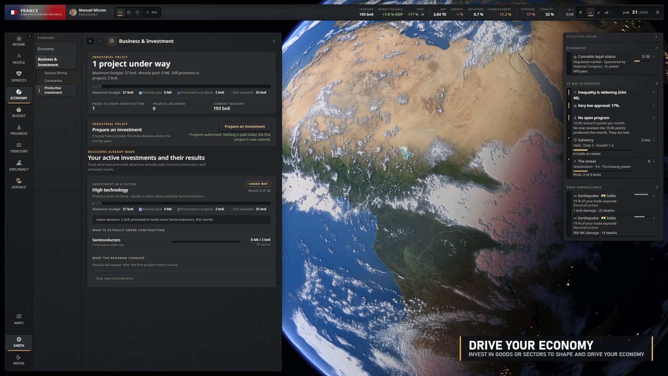Open the Budget sidebar section
The width and height of the screenshot is (668, 376).
[x=19, y=112]
